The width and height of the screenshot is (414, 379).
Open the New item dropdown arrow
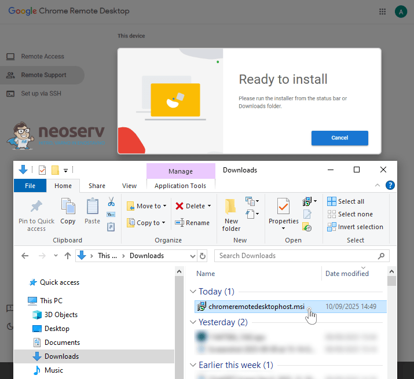(x=258, y=201)
